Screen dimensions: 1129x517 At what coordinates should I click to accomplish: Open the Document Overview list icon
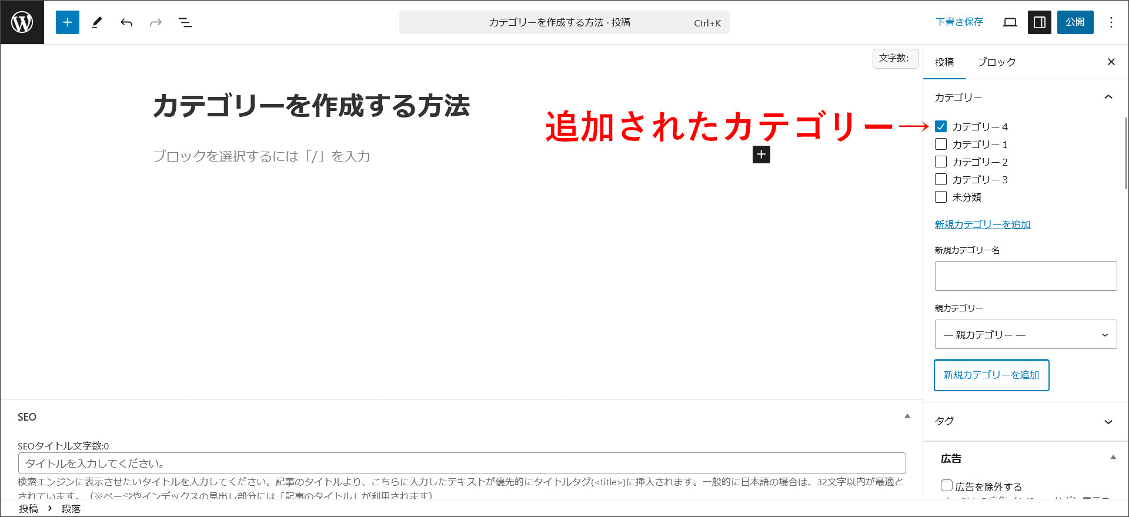185,22
